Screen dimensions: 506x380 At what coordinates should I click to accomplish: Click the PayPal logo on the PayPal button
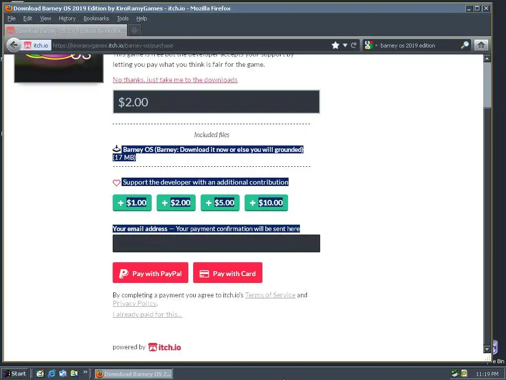[124, 274]
